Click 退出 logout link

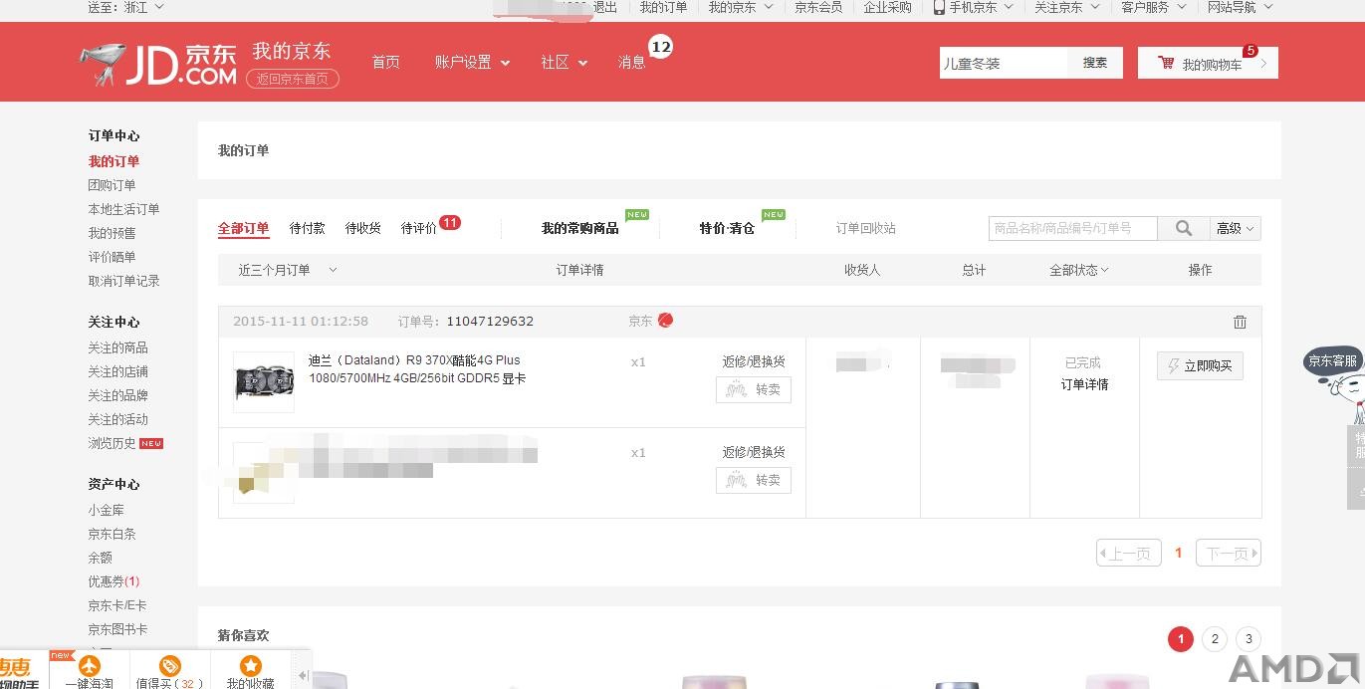point(605,7)
